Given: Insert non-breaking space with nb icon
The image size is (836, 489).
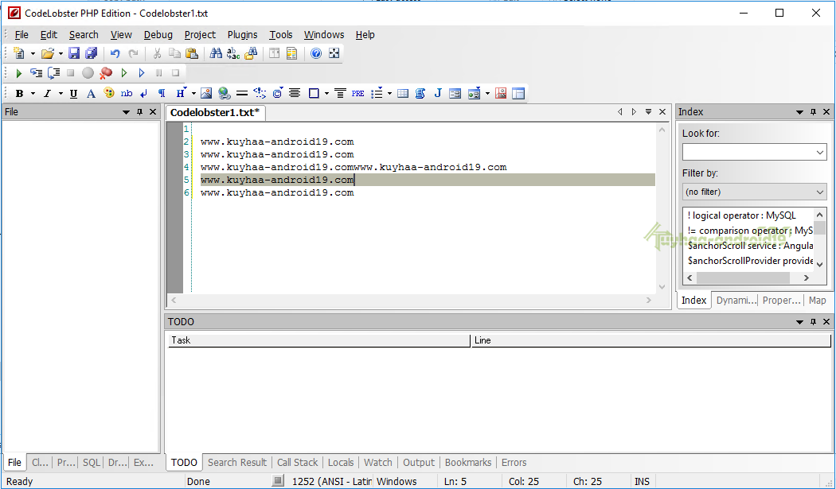Looking at the screenshot, I should [x=127, y=94].
